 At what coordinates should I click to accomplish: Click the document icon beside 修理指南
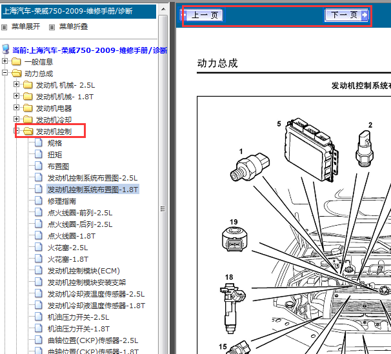coord(39,201)
